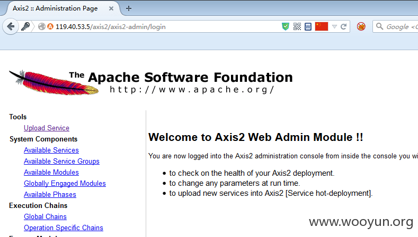The width and height of the screenshot is (418, 237).
Task: Click the 'You are now logged into' paragraph
Action: (x=283, y=156)
